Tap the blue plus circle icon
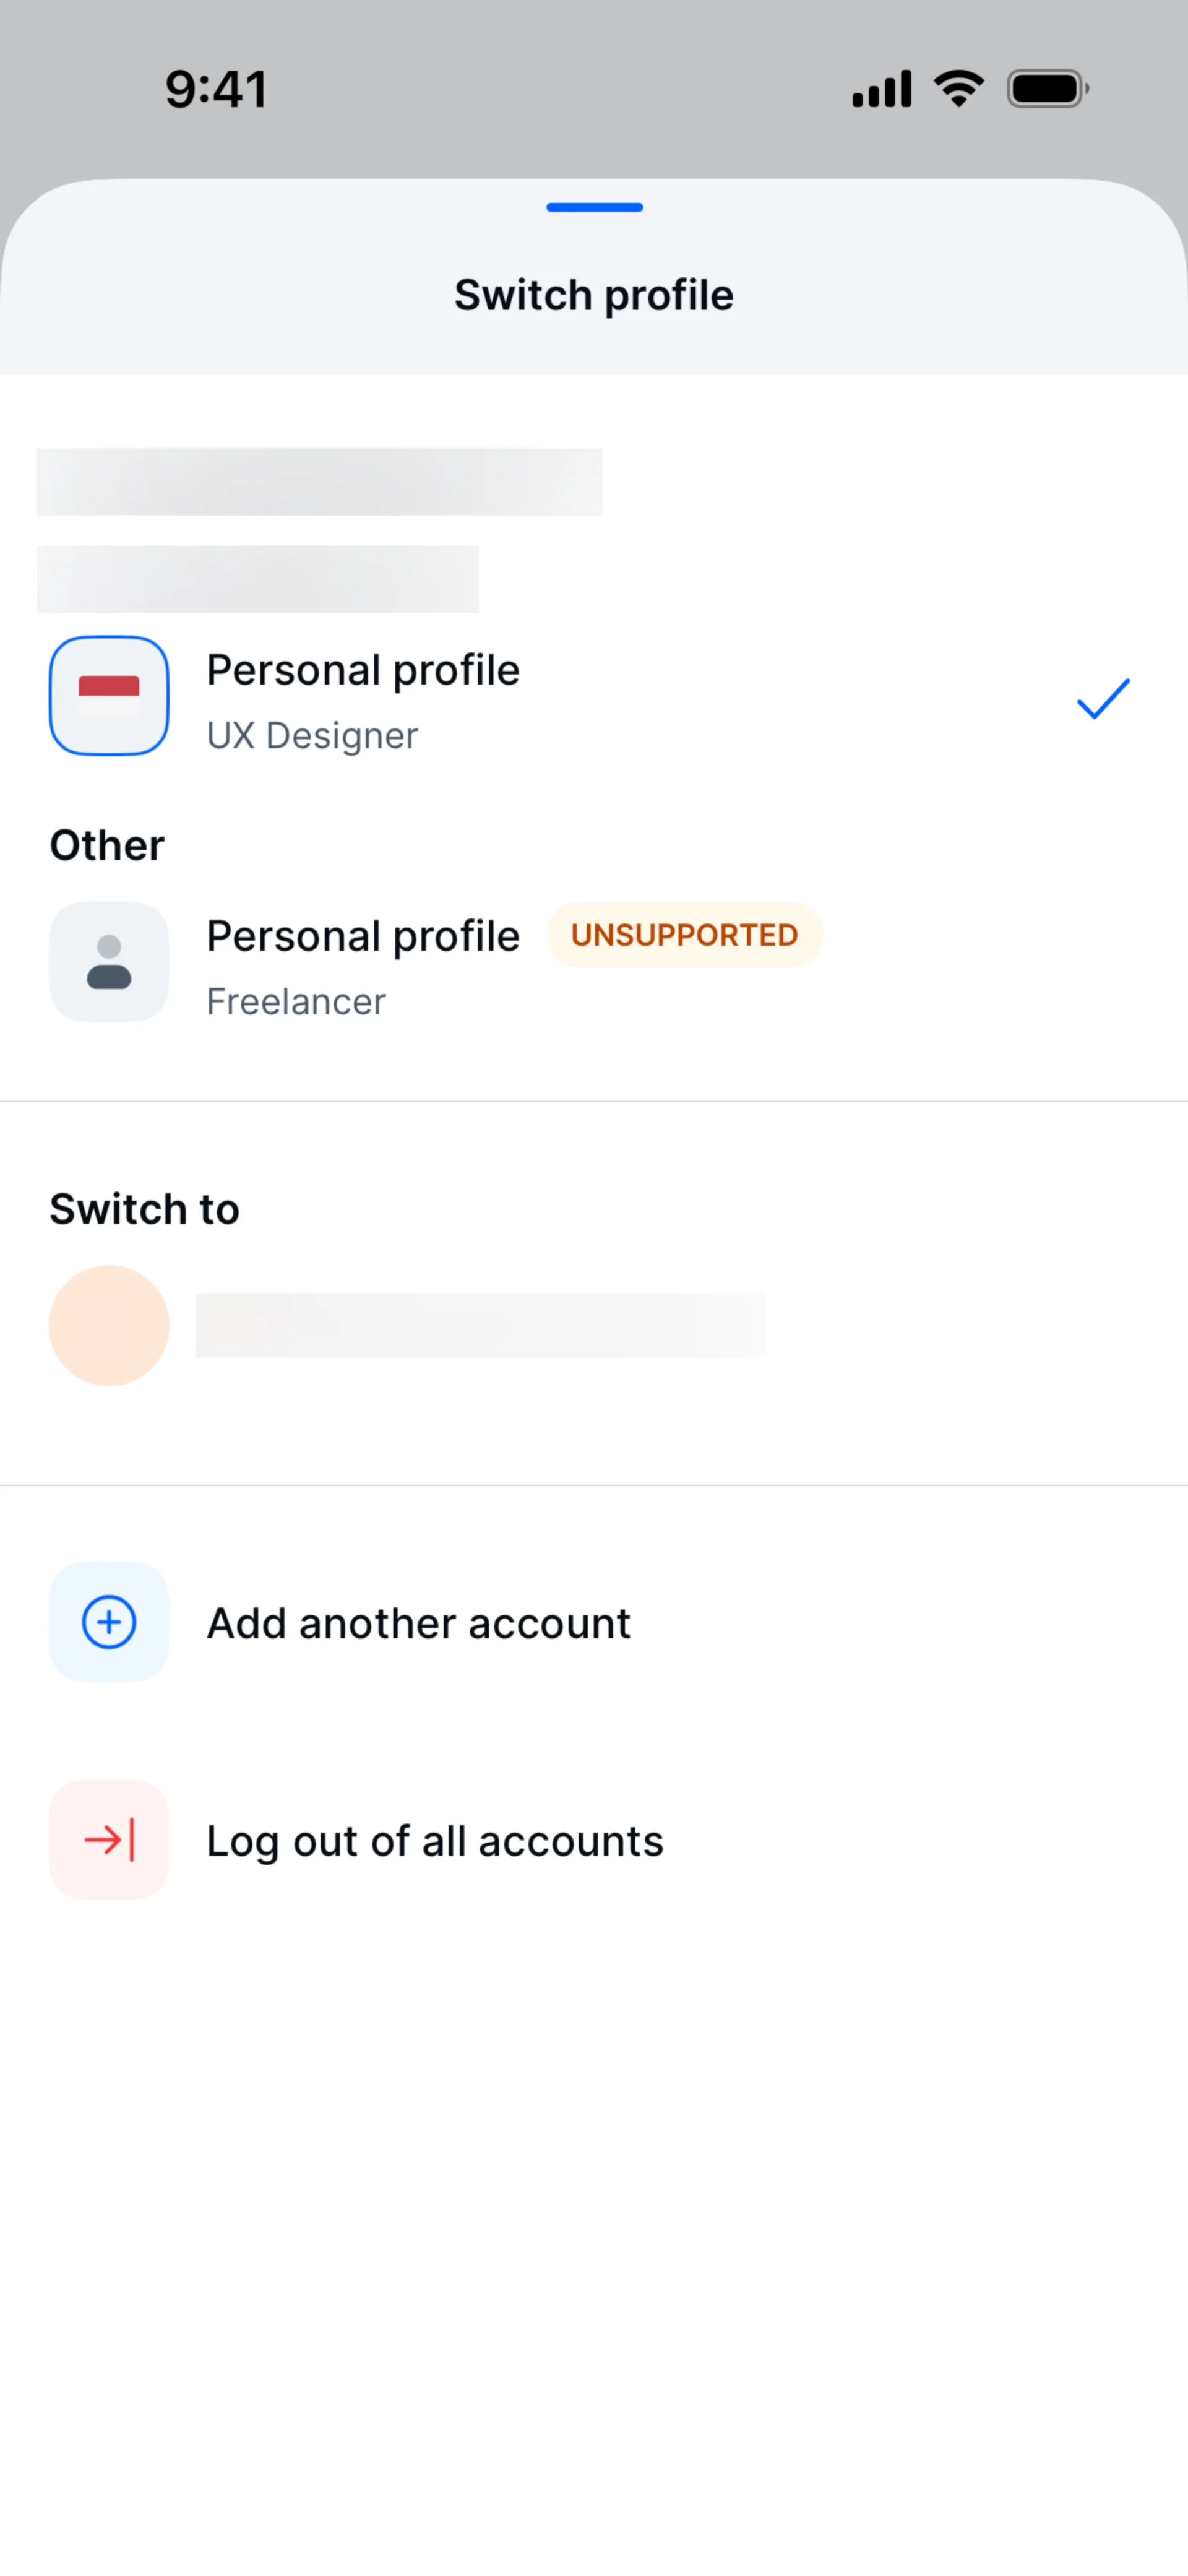 109,1622
